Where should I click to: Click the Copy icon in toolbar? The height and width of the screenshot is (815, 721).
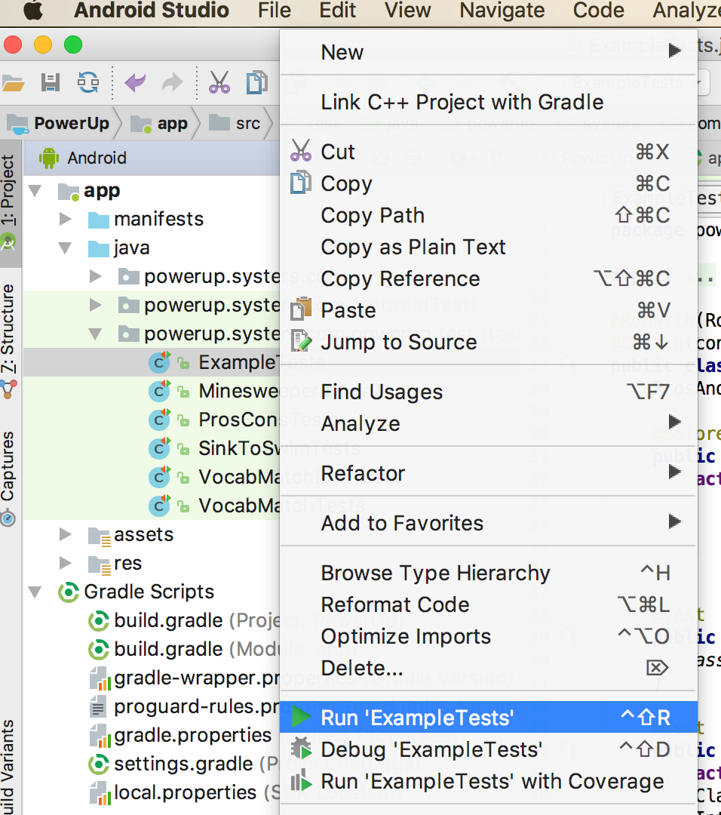coord(256,82)
